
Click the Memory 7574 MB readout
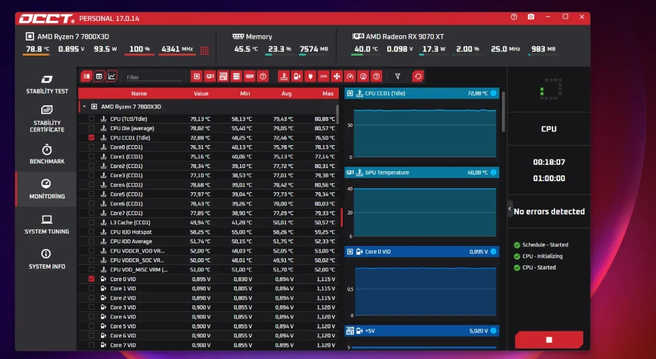313,49
